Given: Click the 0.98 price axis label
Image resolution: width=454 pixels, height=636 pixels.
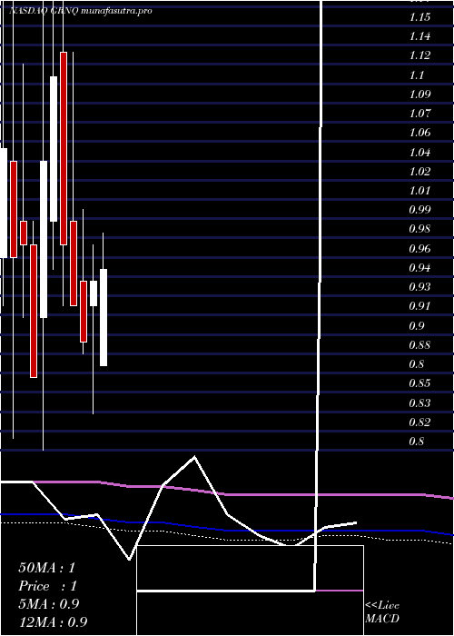Looking at the screenshot, I should (419, 229).
